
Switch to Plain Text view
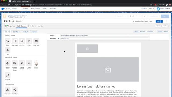[x=143, y=32]
